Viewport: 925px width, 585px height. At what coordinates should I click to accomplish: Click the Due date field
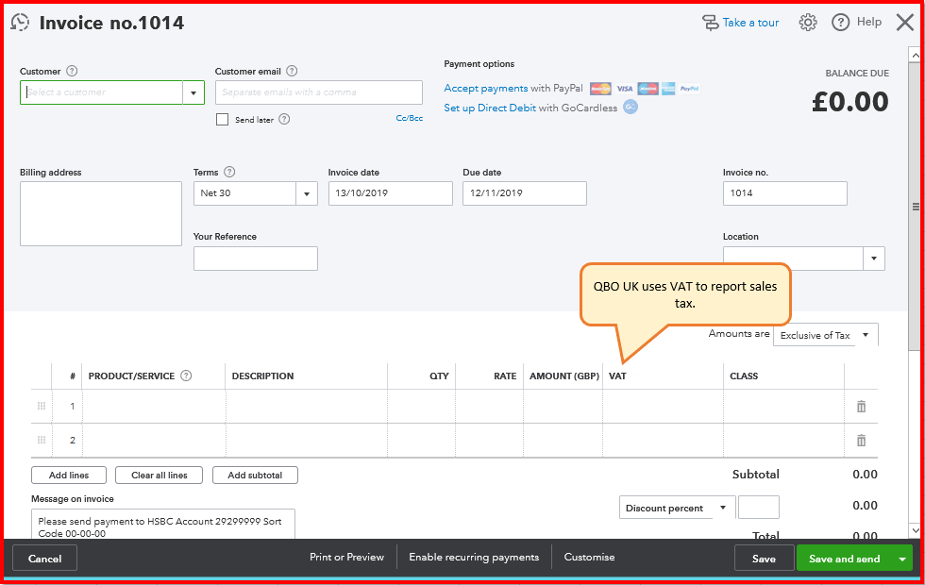(x=525, y=193)
